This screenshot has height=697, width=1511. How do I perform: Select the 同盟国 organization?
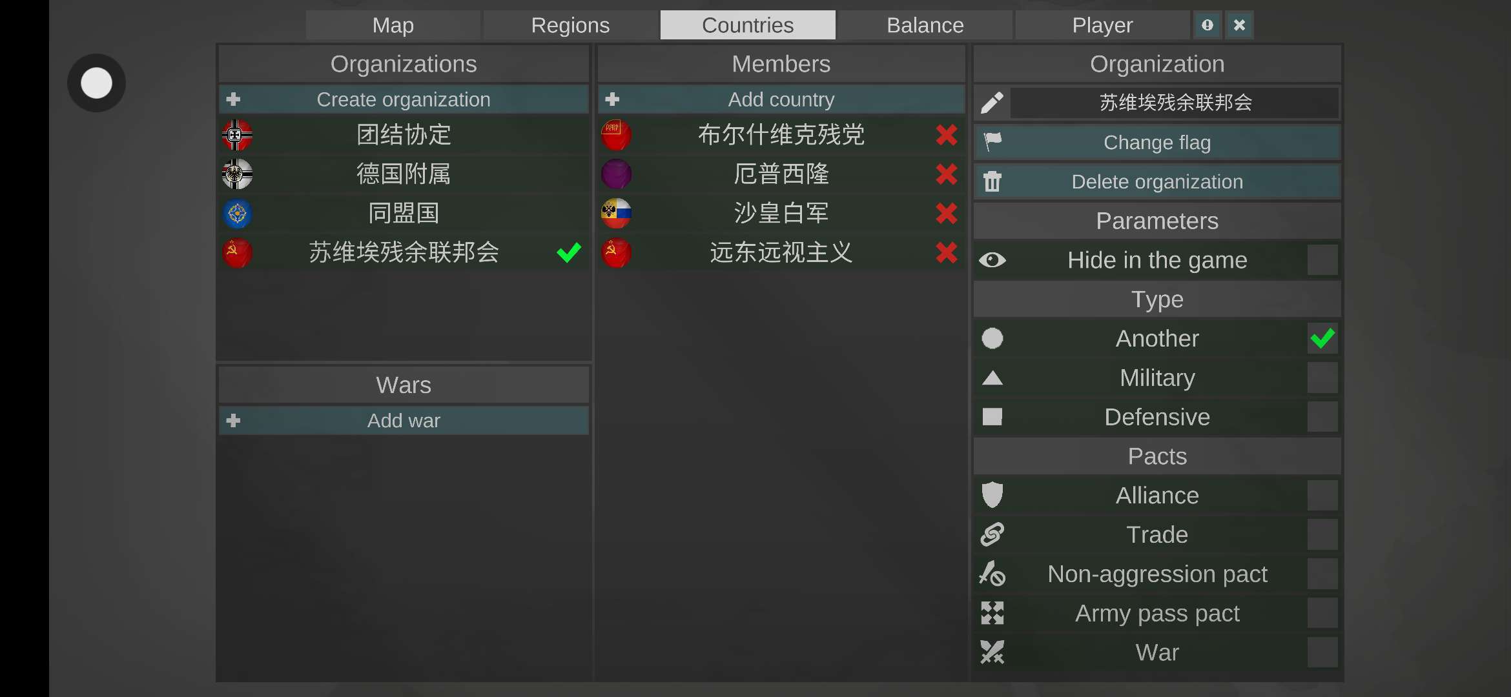[404, 214]
